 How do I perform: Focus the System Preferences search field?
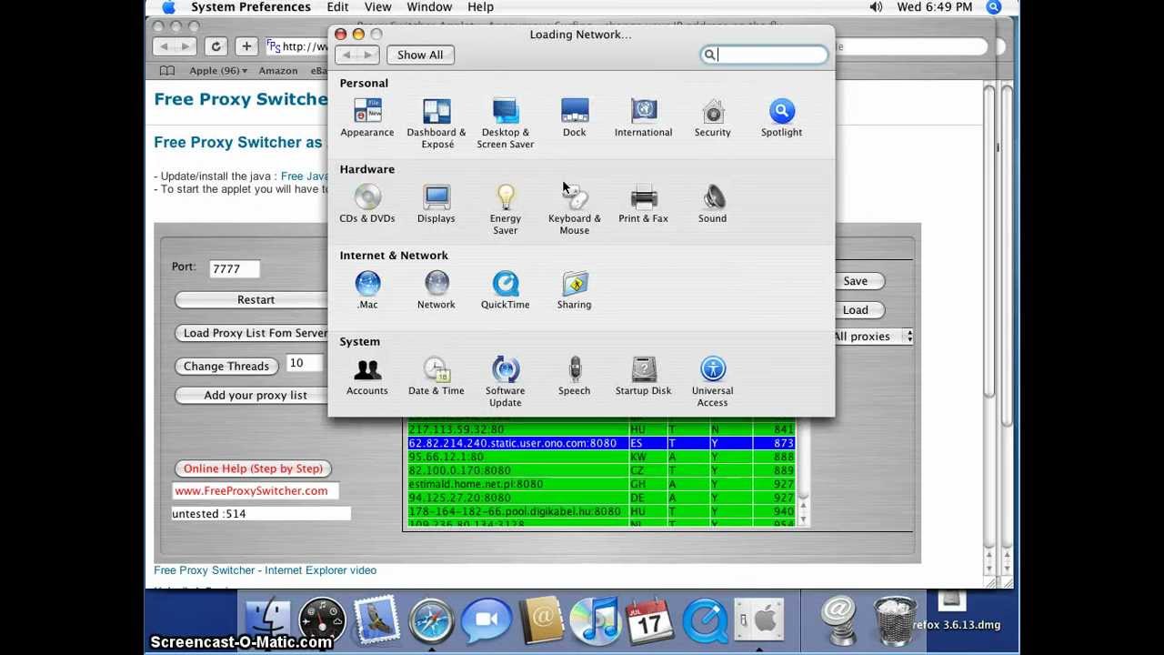point(764,55)
